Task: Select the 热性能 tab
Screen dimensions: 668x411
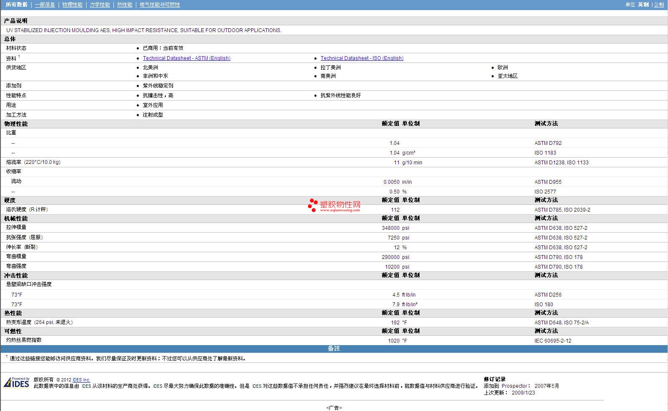Action: coord(124,5)
